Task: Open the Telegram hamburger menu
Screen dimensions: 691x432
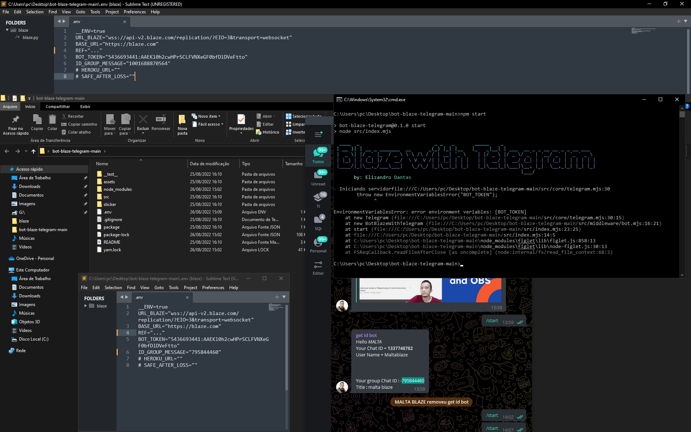Action: [318, 135]
